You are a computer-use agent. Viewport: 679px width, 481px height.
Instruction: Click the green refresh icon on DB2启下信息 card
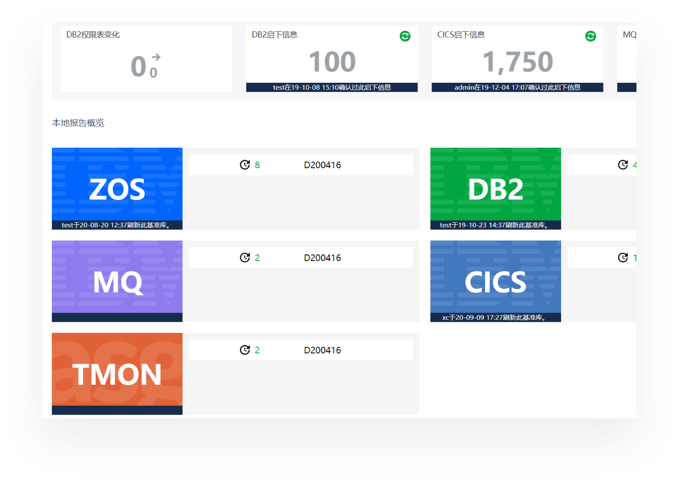point(405,36)
